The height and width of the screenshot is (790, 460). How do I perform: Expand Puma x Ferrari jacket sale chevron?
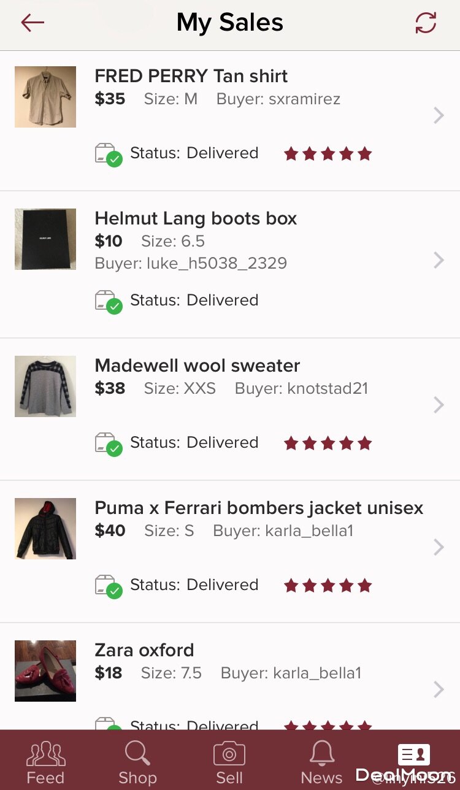click(x=439, y=547)
